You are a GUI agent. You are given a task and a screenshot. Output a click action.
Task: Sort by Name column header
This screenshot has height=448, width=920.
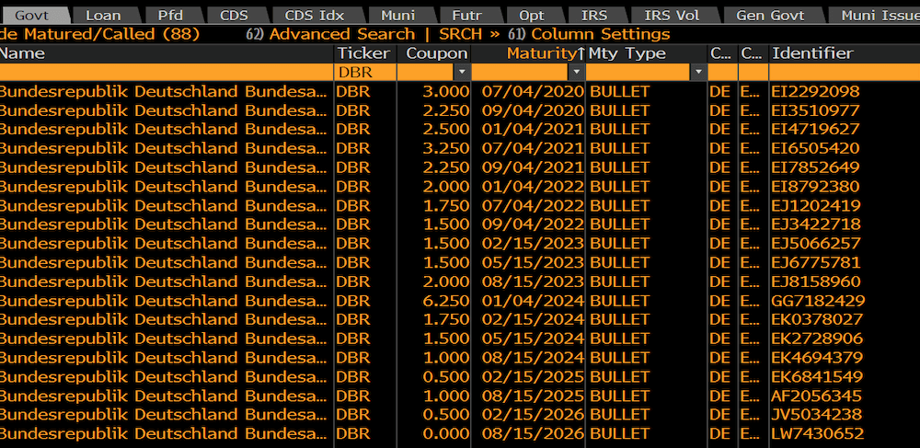point(166,53)
